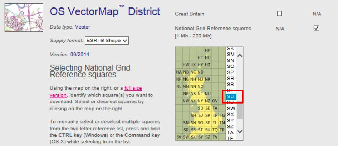Click the OV square on the grid map
Image resolution: width=338 pixels, height=146 pixels.
click(215, 101)
